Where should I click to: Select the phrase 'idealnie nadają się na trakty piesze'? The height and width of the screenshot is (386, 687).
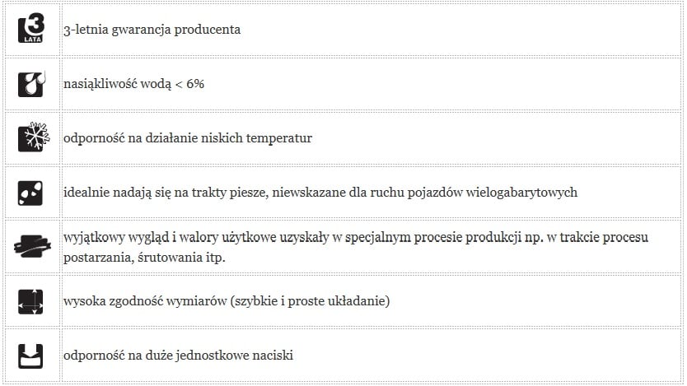coord(166,193)
